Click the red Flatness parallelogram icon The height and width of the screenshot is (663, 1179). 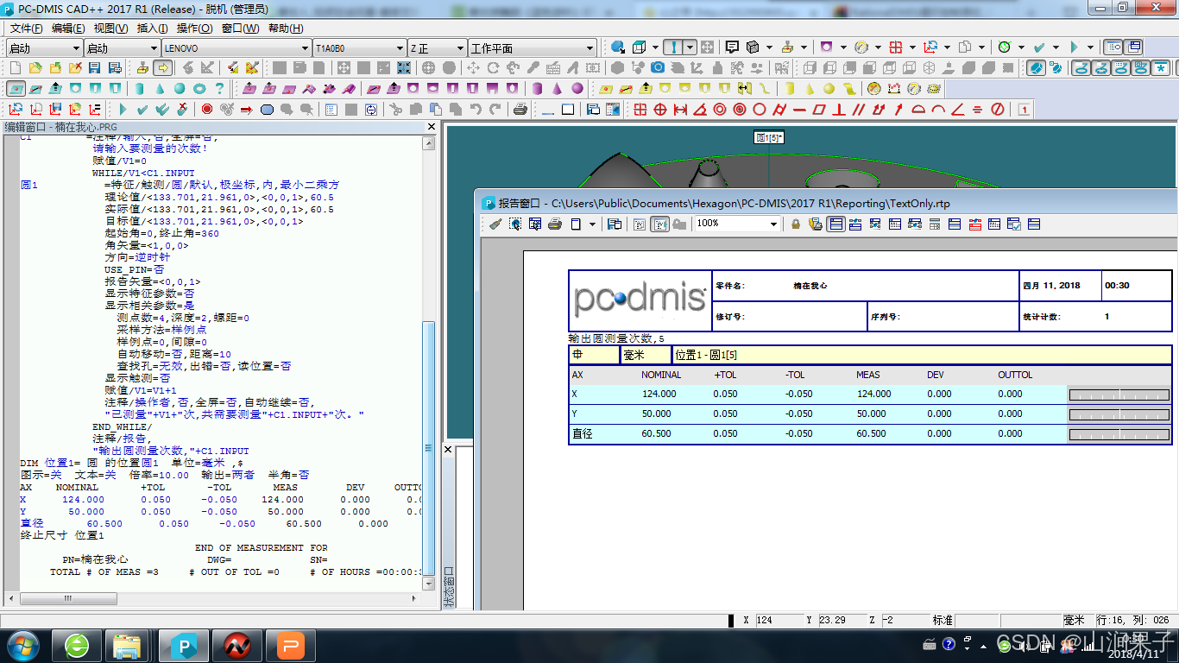point(819,110)
